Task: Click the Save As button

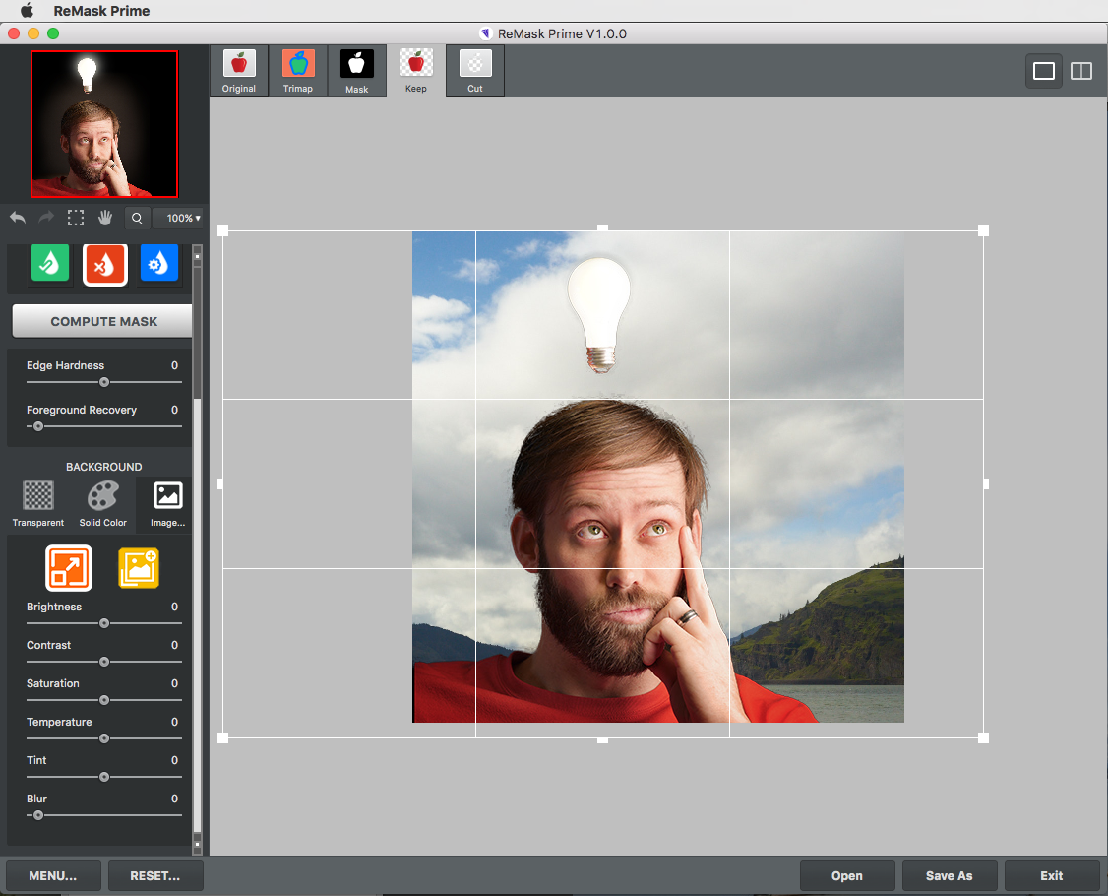Action: pos(949,875)
